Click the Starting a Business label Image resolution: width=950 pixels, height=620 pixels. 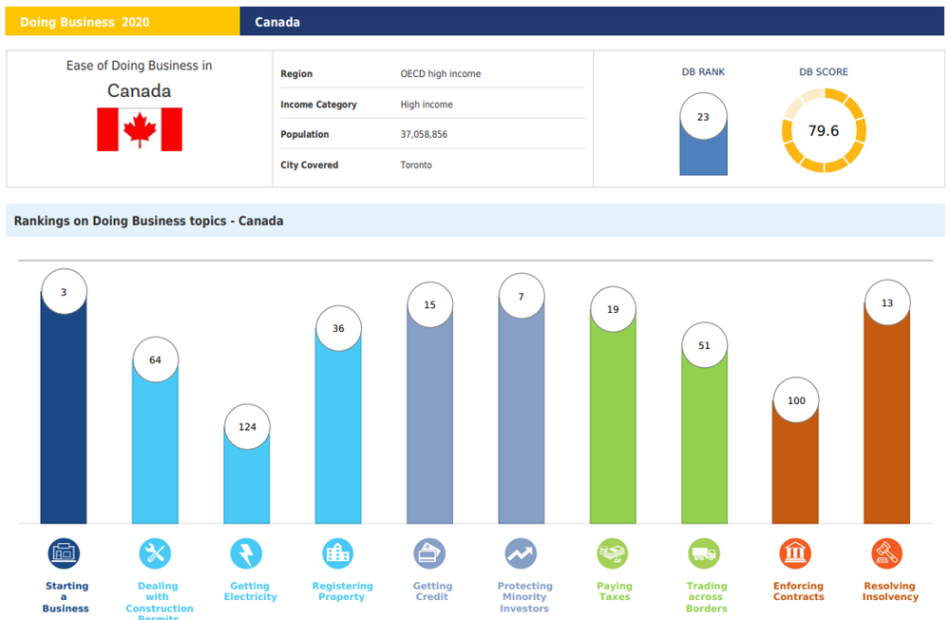[x=66, y=597]
